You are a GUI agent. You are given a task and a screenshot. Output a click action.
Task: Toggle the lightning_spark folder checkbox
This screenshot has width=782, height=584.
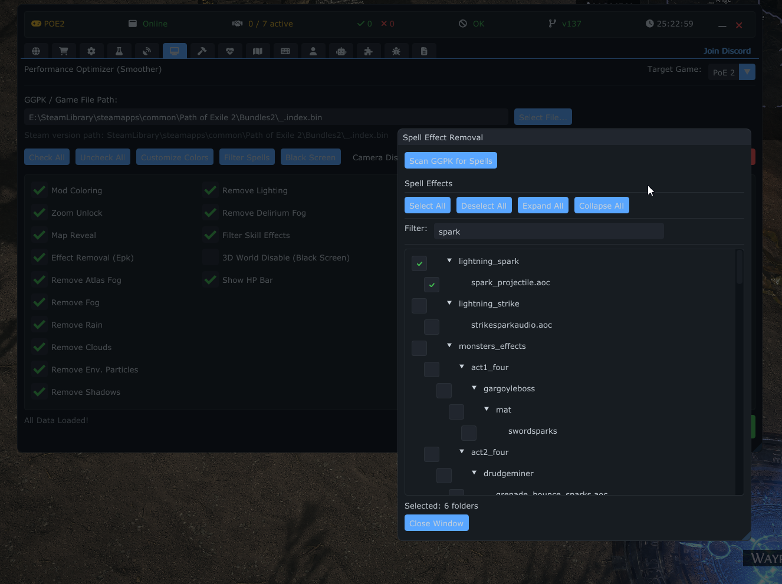419,263
